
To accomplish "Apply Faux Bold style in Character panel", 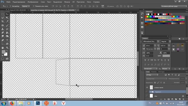I will click(x=145, y=60).
